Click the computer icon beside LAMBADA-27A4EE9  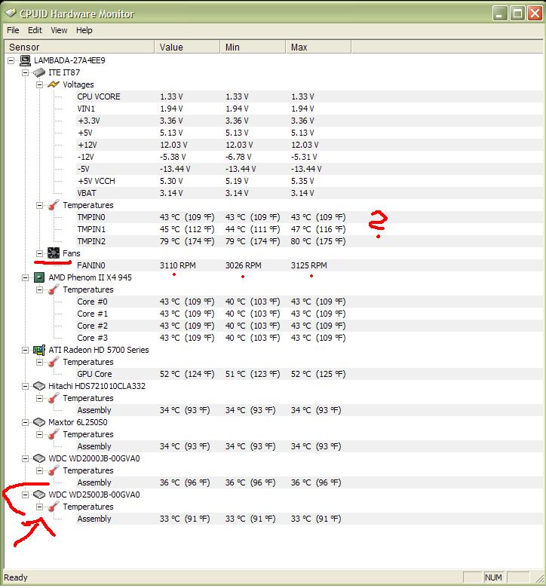tap(25, 60)
